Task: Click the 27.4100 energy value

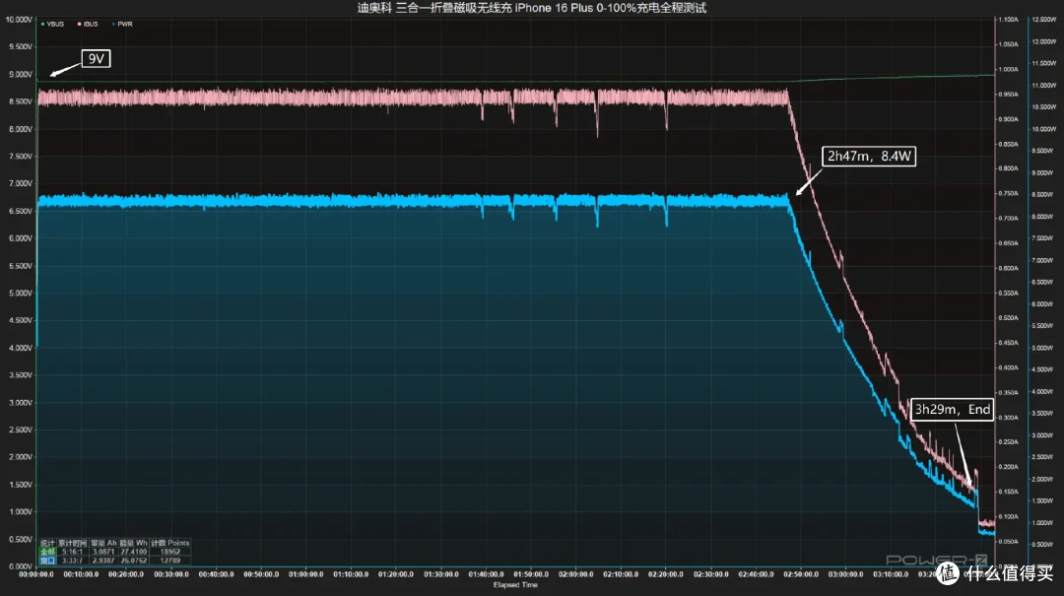Action: pyautogui.click(x=134, y=552)
